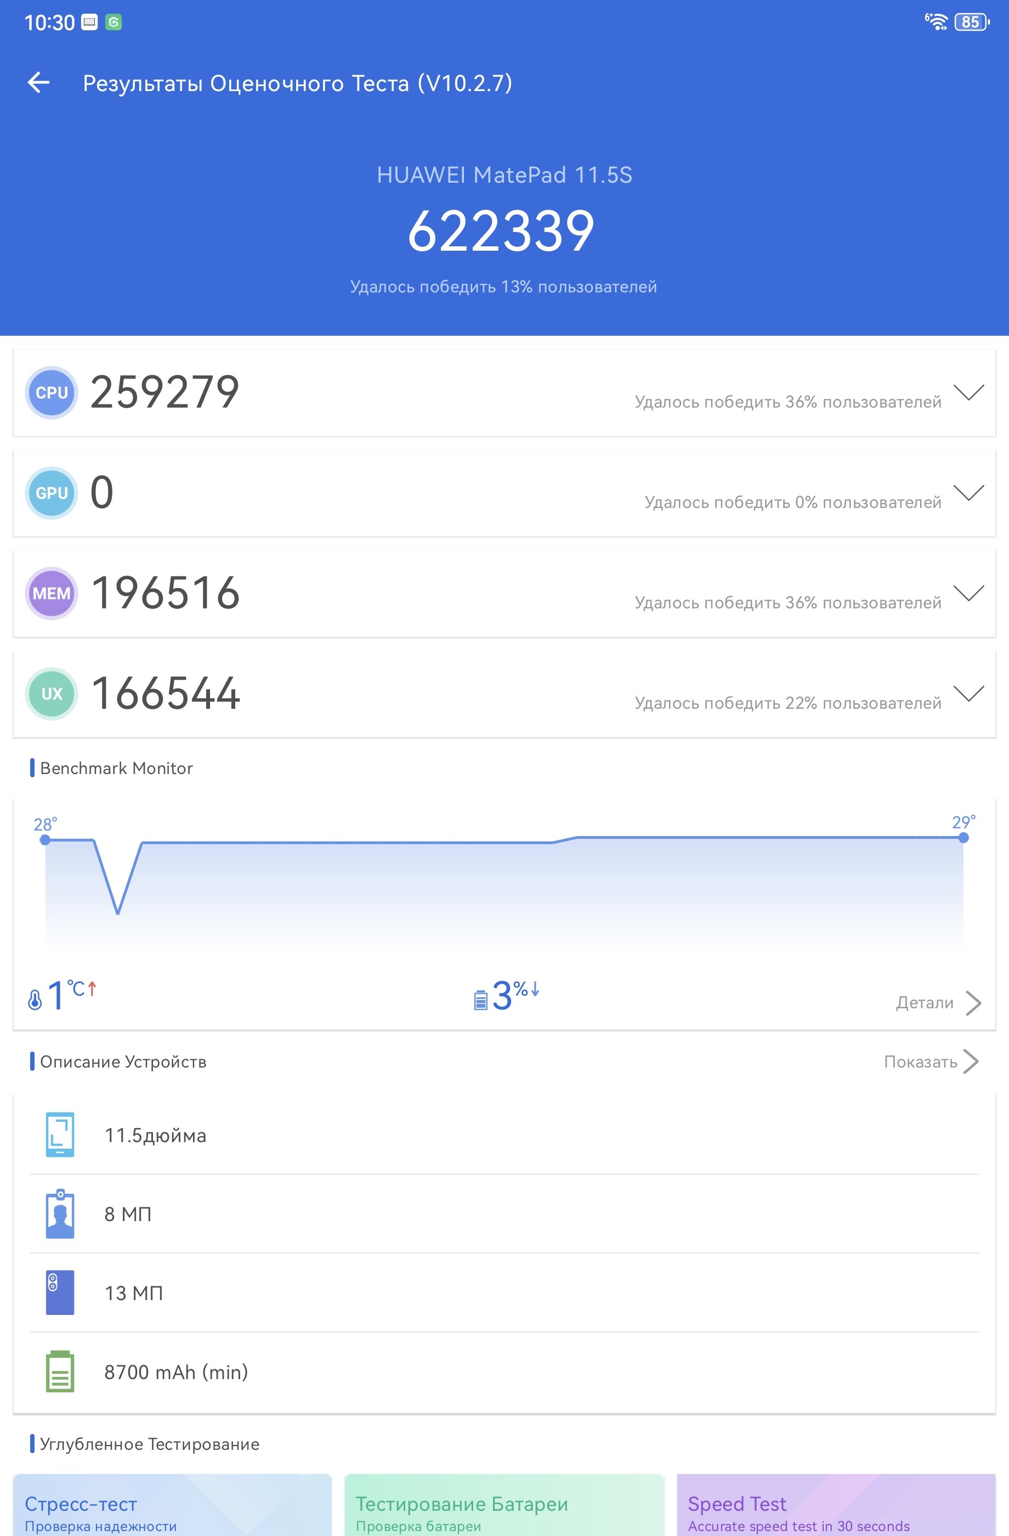
Task: Tap the 8700 mAh (min) text
Action: point(176,1371)
